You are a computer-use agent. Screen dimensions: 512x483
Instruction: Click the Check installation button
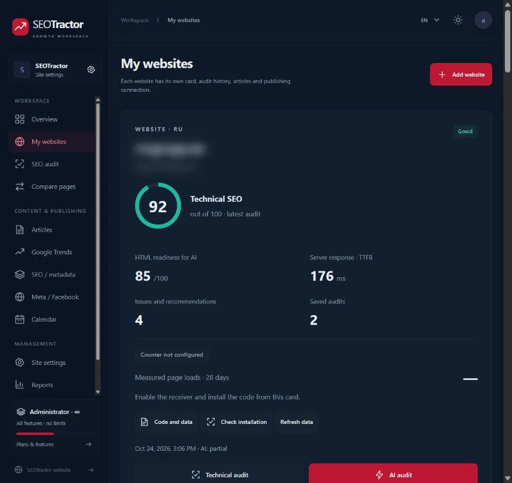(237, 422)
